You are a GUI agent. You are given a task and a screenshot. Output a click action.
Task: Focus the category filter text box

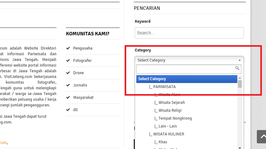186,69
